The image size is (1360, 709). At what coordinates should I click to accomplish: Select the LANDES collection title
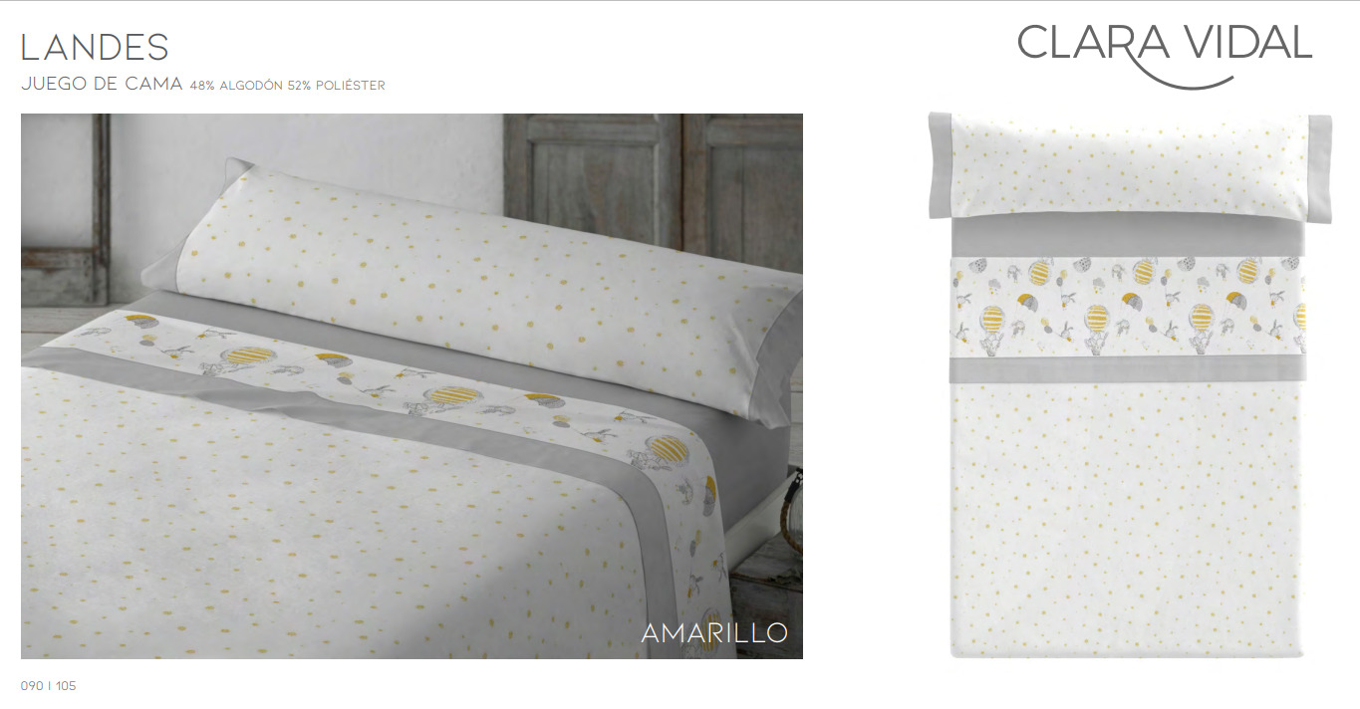pos(95,47)
